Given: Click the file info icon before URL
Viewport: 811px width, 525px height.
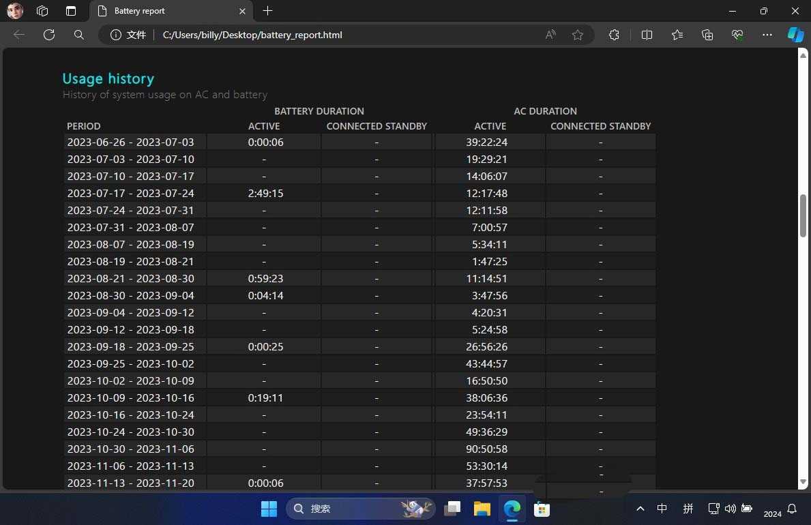Looking at the screenshot, I should 116,35.
